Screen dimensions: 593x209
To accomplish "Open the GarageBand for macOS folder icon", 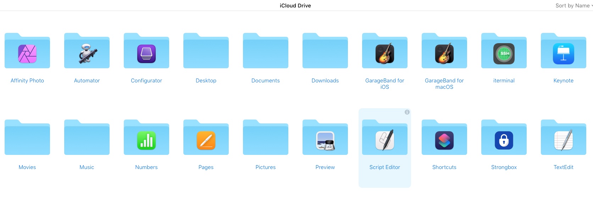I will coord(444,51).
